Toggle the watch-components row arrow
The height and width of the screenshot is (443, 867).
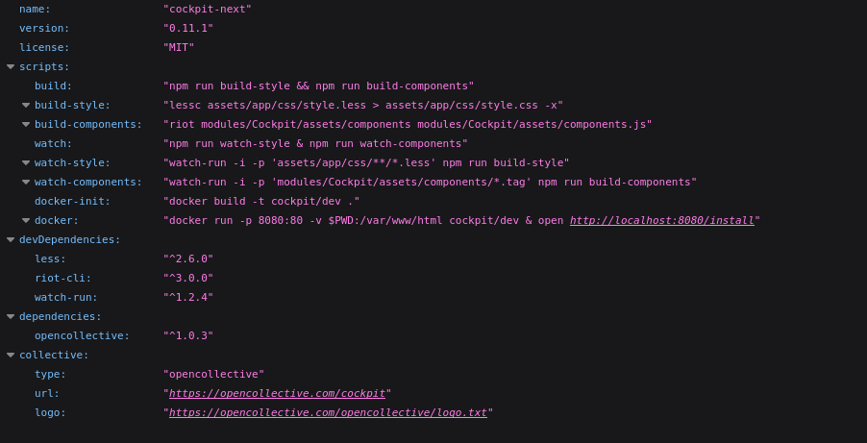(26, 182)
